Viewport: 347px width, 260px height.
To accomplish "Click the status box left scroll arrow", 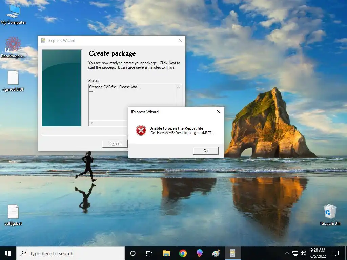I will pos(92,123).
